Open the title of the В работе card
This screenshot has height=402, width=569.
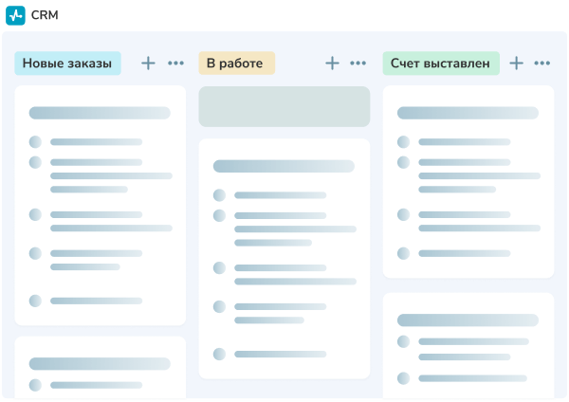coord(284,166)
